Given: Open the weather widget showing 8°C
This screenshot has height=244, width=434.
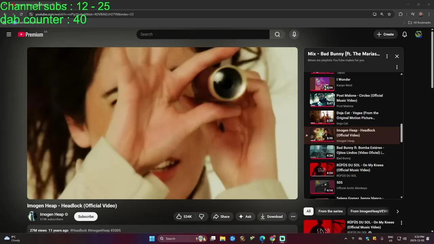Looking at the screenshot, I should (12, 239).
